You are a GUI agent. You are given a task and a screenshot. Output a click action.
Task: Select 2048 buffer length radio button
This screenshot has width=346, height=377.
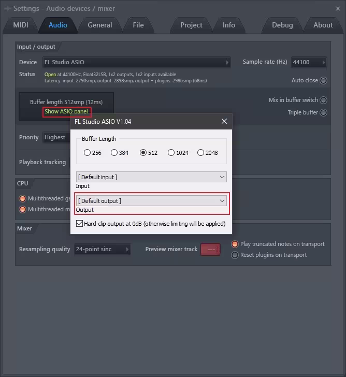click(200, 153)
